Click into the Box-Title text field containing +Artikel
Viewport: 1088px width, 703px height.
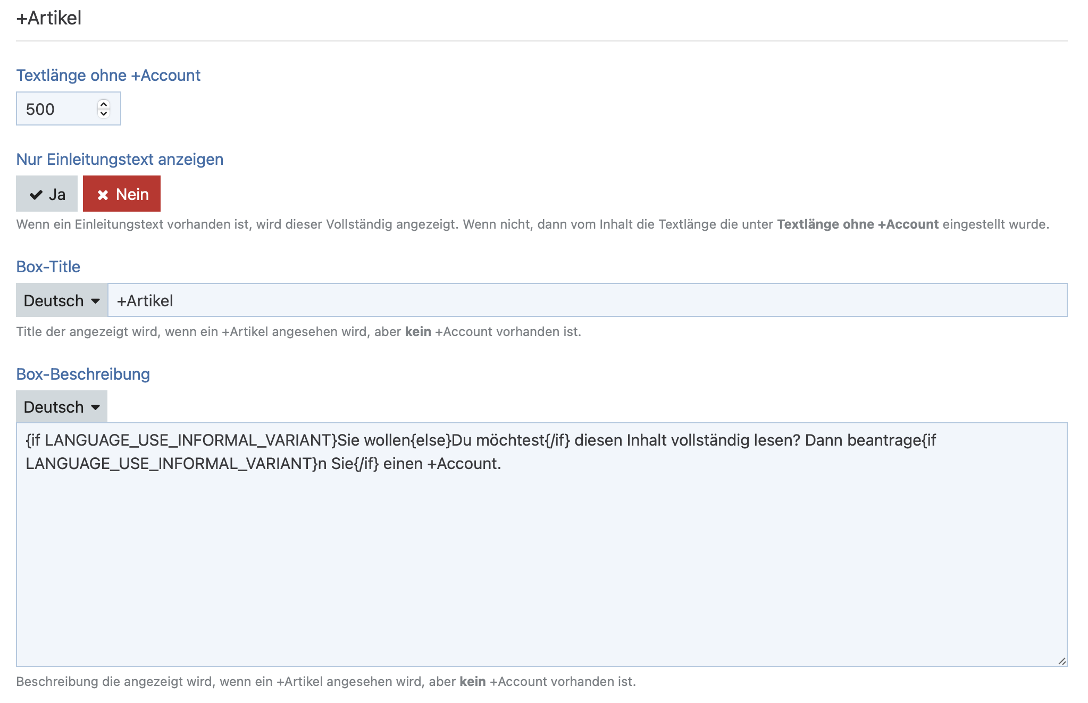tap(585, 300)
